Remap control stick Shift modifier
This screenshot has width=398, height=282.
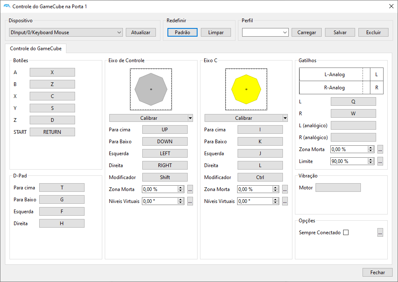165,177
